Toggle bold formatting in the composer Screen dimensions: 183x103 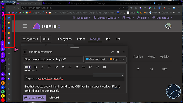tap(36, 67)
